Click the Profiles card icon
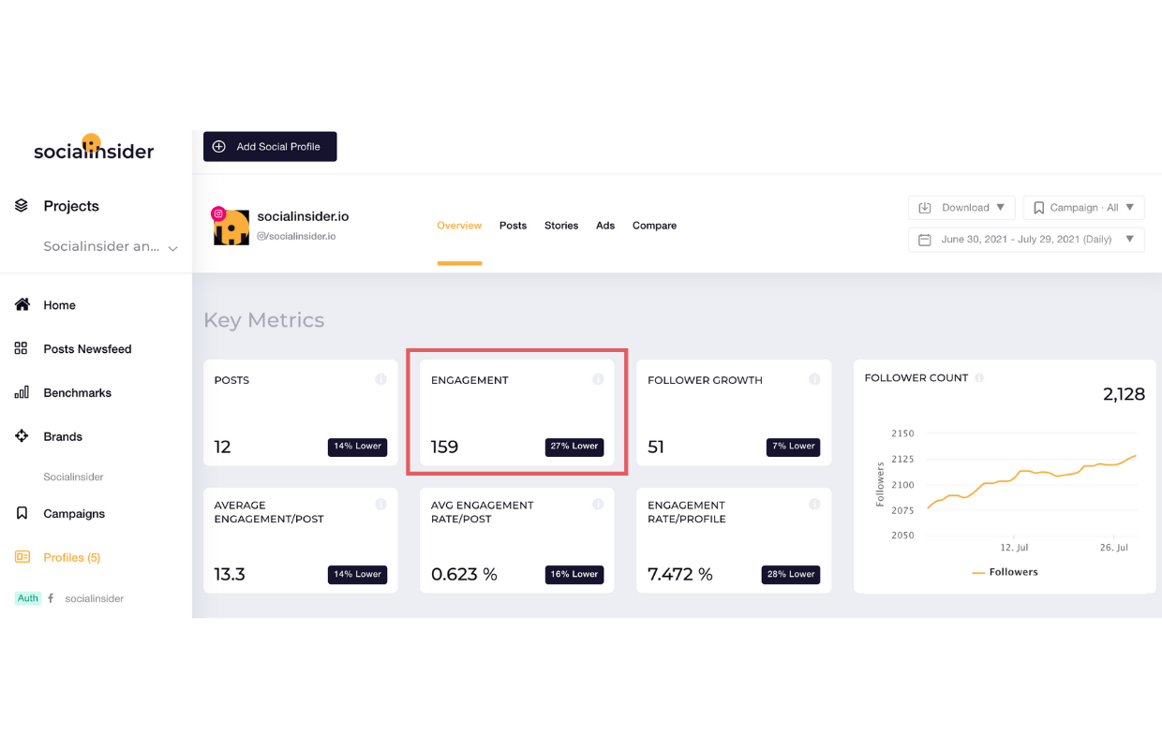 pos(22,557)
